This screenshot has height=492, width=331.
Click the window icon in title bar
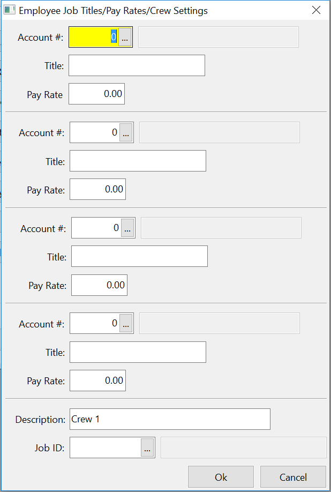point(10,10)
